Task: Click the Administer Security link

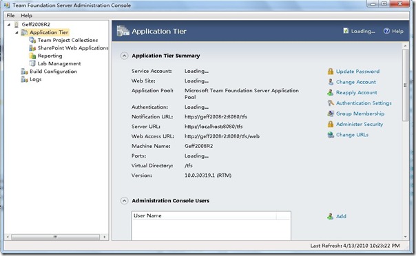Action: [x=360, y=124]
